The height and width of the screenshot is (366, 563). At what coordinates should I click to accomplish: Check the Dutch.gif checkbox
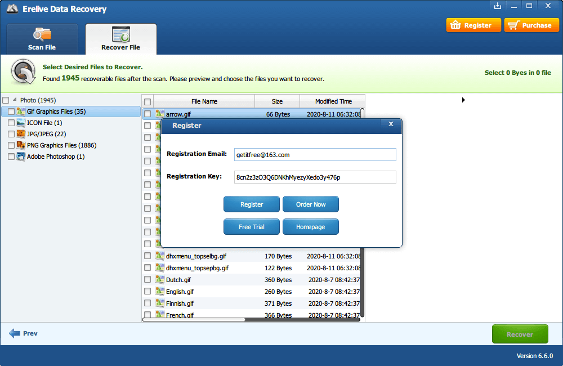148,279
